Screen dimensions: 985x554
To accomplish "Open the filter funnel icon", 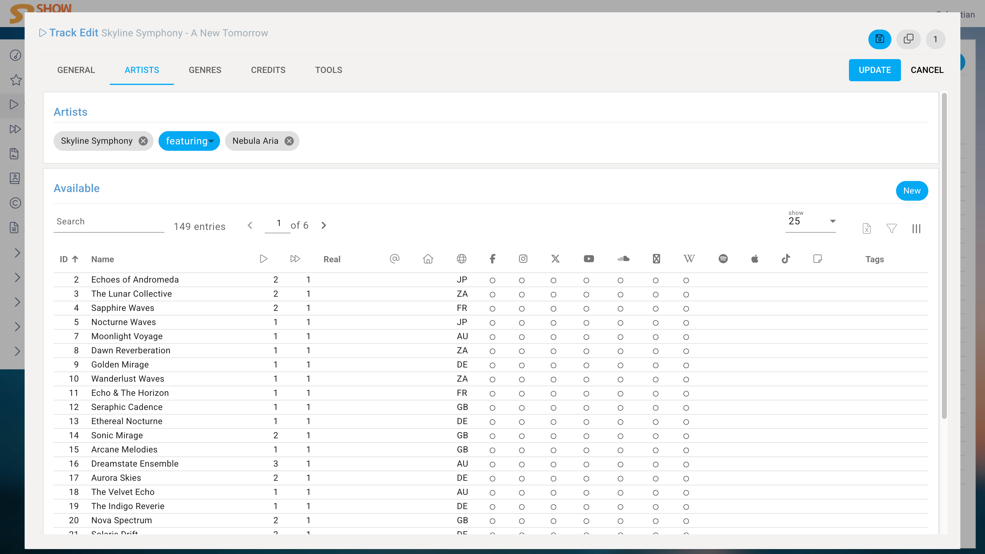I will [891, 228].
